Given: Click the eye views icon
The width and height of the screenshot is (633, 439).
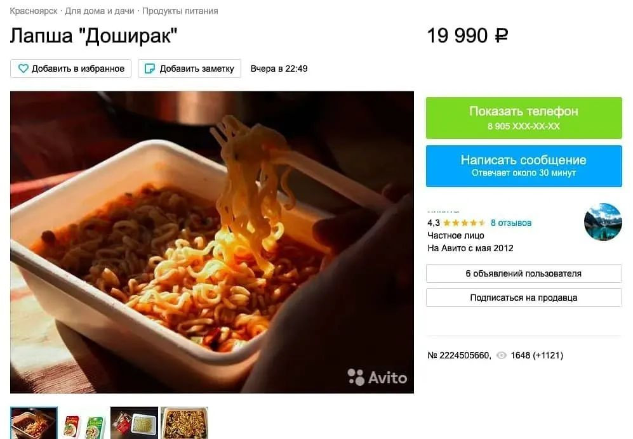Looking at the screenshot, I should pyautogui.click(x=501, y=355).
